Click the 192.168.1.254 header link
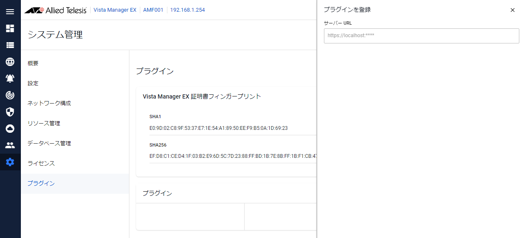This screenshot has height=238, width=526. point(187,10)
